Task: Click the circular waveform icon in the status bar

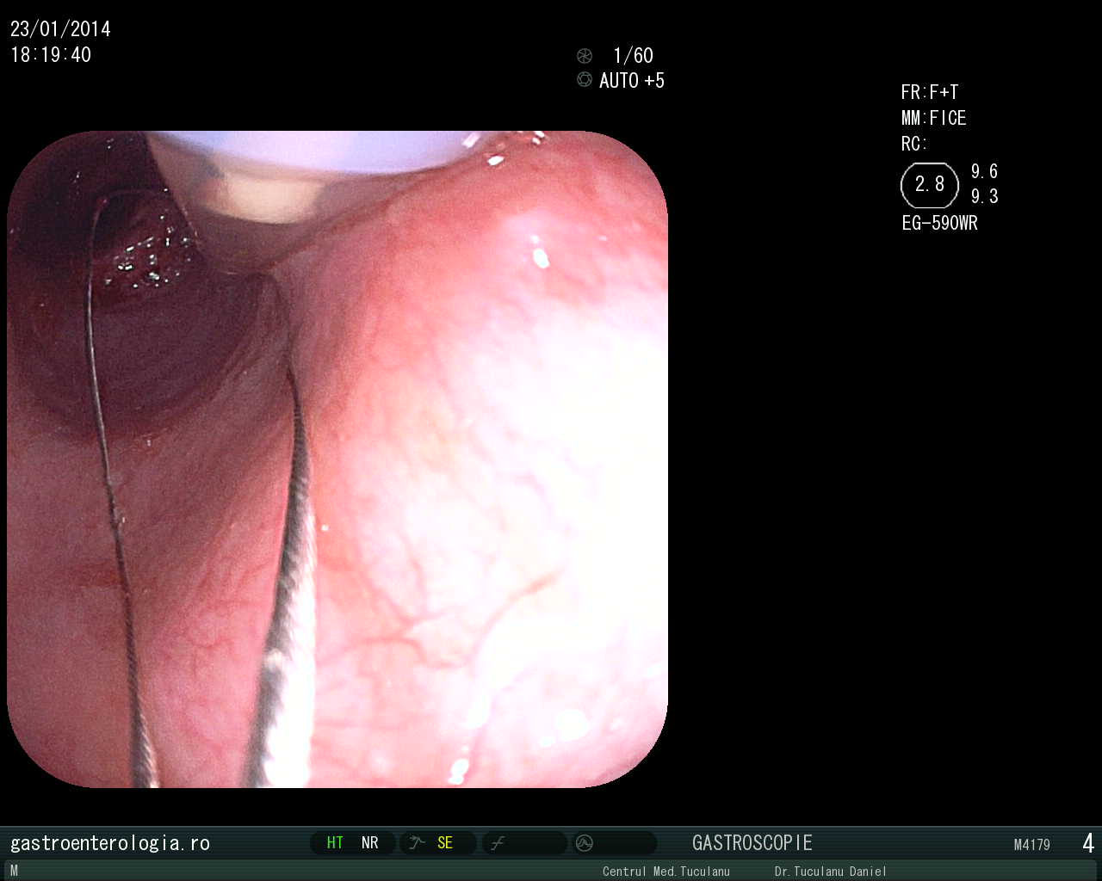Action: click(x=585, y=843)
